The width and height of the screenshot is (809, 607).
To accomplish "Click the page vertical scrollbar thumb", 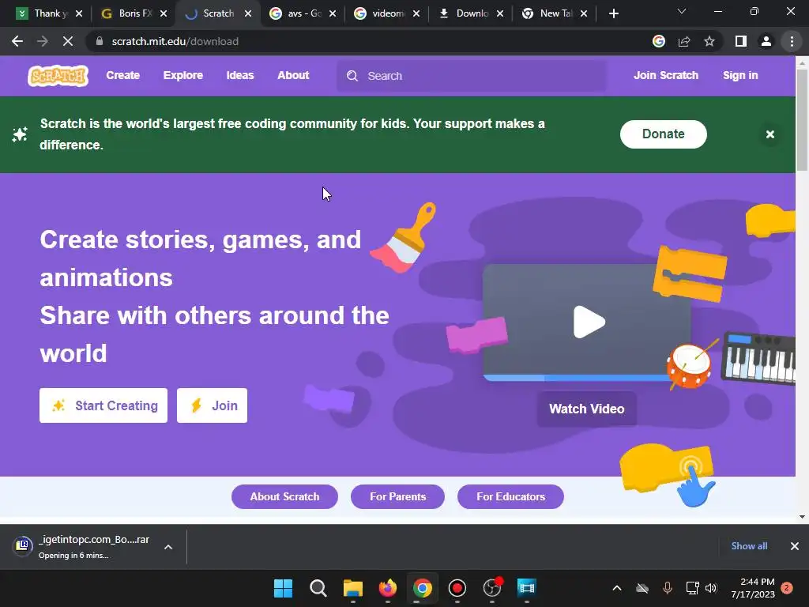I will pos(802,119).
